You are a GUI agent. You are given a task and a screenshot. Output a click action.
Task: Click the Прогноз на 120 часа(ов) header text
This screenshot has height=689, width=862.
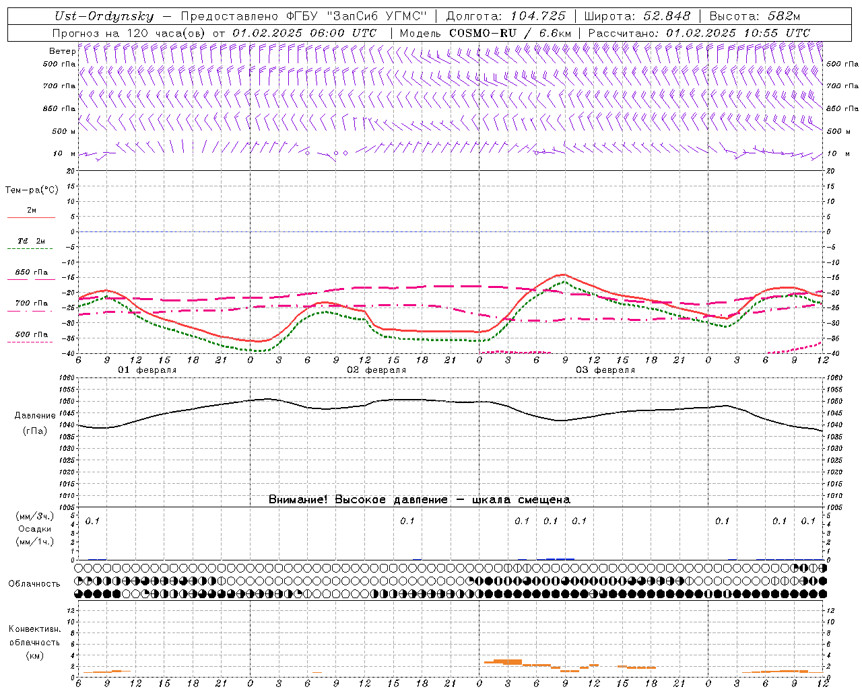(x=129, y=33)
